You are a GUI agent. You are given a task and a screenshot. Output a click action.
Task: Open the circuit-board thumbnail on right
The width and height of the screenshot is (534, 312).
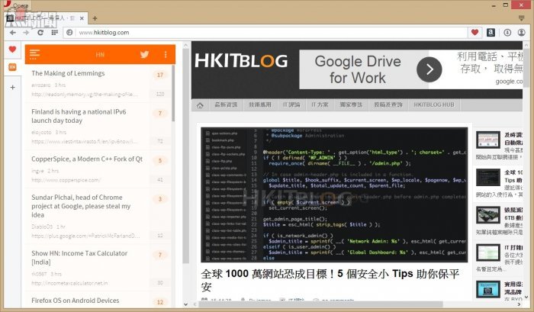[x=488, y=215]
